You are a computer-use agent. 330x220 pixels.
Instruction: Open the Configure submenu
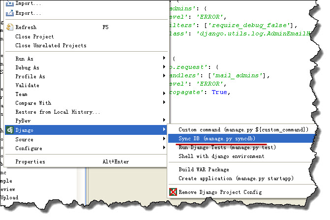86,148
